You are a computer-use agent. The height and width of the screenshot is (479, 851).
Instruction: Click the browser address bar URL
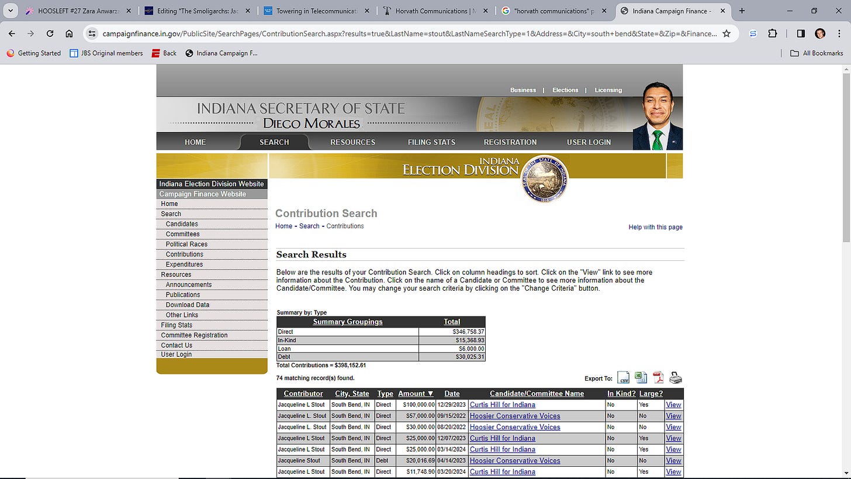click(x=409, y=33)
